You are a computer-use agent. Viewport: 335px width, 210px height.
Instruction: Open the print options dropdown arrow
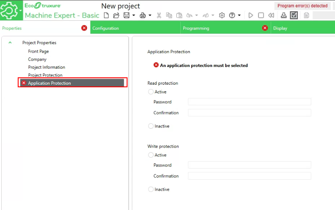click(x=150, y=16)
